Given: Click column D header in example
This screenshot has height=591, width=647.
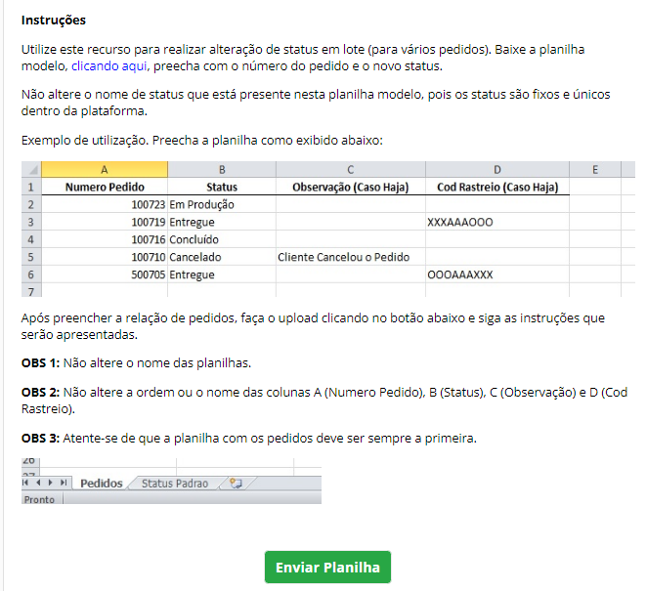Looking at the screenshot, I should [497, 170].
